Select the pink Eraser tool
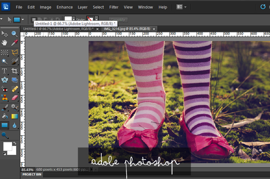270x179 pixels. tap(14, 98)
